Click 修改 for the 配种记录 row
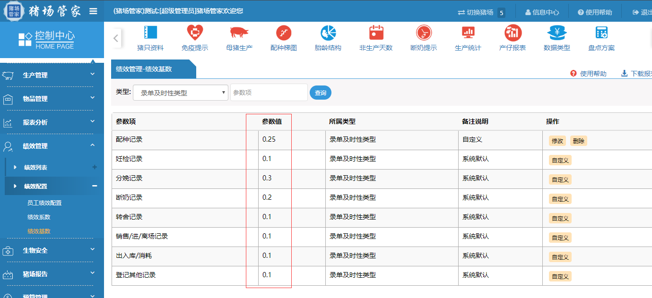652x298 pixels. tap(557, 141)
